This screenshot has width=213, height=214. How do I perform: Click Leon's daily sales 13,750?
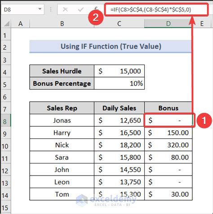[x=119, y=182]
